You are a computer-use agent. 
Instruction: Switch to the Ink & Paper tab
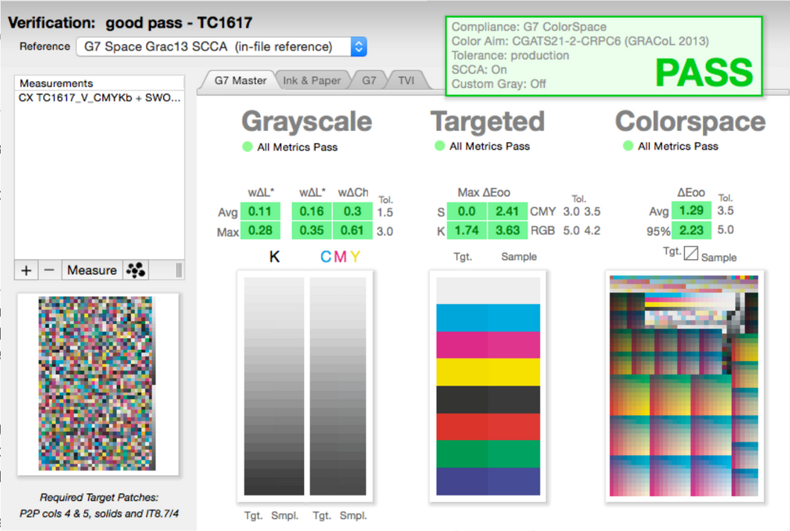tap(312, 80)
